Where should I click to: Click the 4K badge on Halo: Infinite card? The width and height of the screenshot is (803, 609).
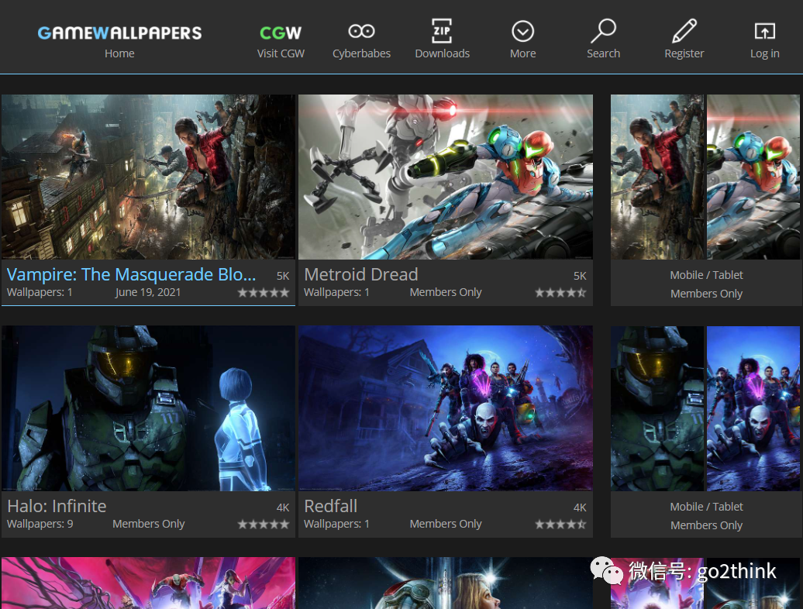pyautogui.click(x=283, y=507)
